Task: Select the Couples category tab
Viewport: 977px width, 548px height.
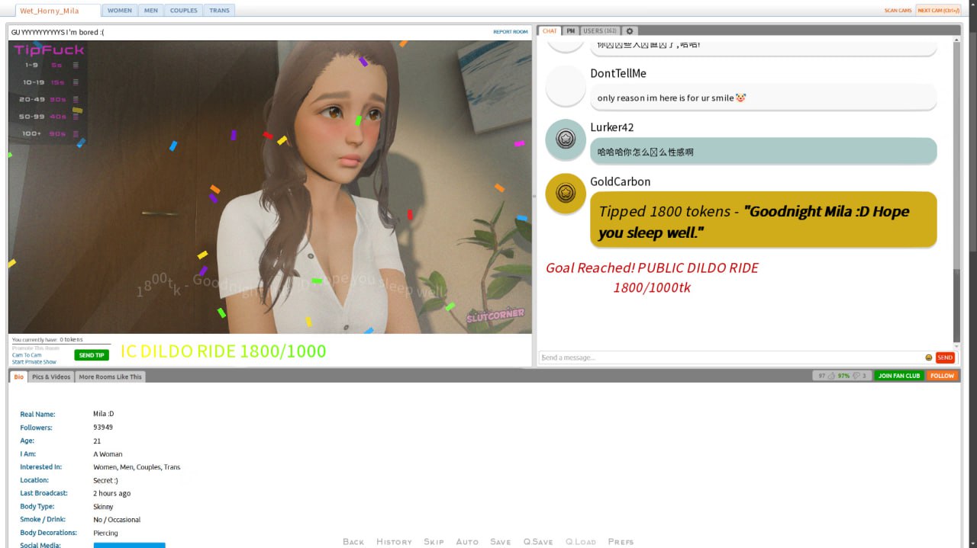Action: click(x=183, y=11)
